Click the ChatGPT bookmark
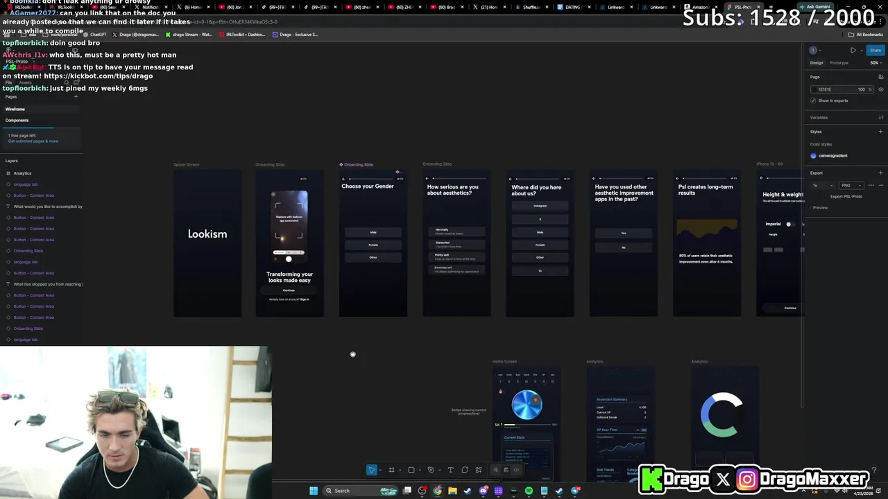The height and width of the screenshot is (499, 888). click(94, 34)
